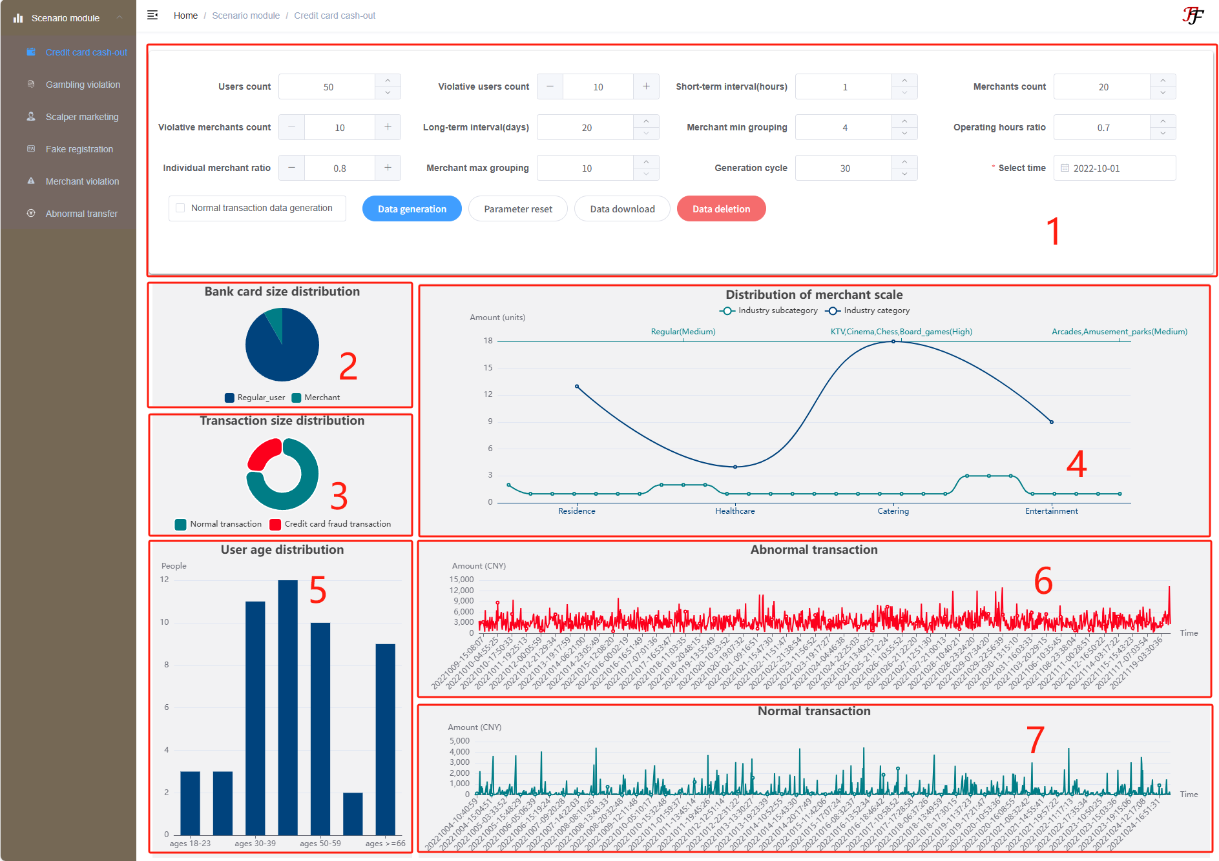
Task: Open Credit card cash-out menu item
Action: tap(86, 52)
